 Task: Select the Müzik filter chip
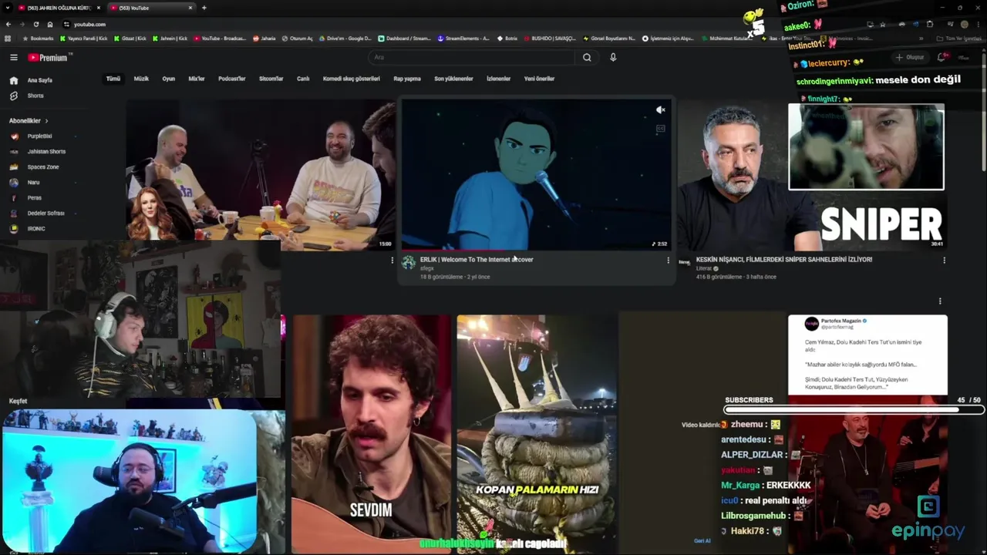tap(141, 79)
